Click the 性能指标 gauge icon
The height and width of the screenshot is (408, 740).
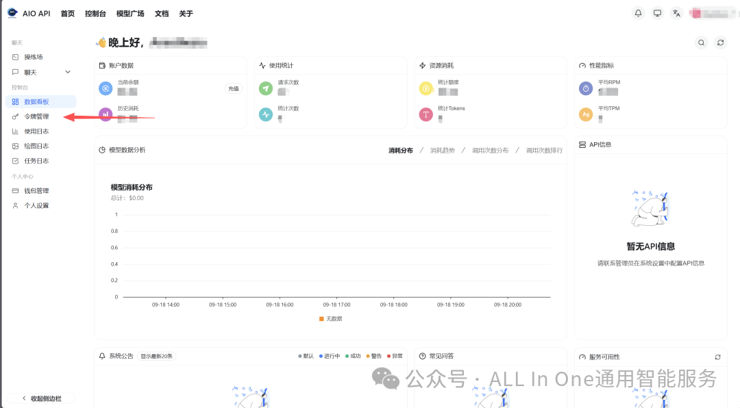pyautogui.click(x=582, y=66)
